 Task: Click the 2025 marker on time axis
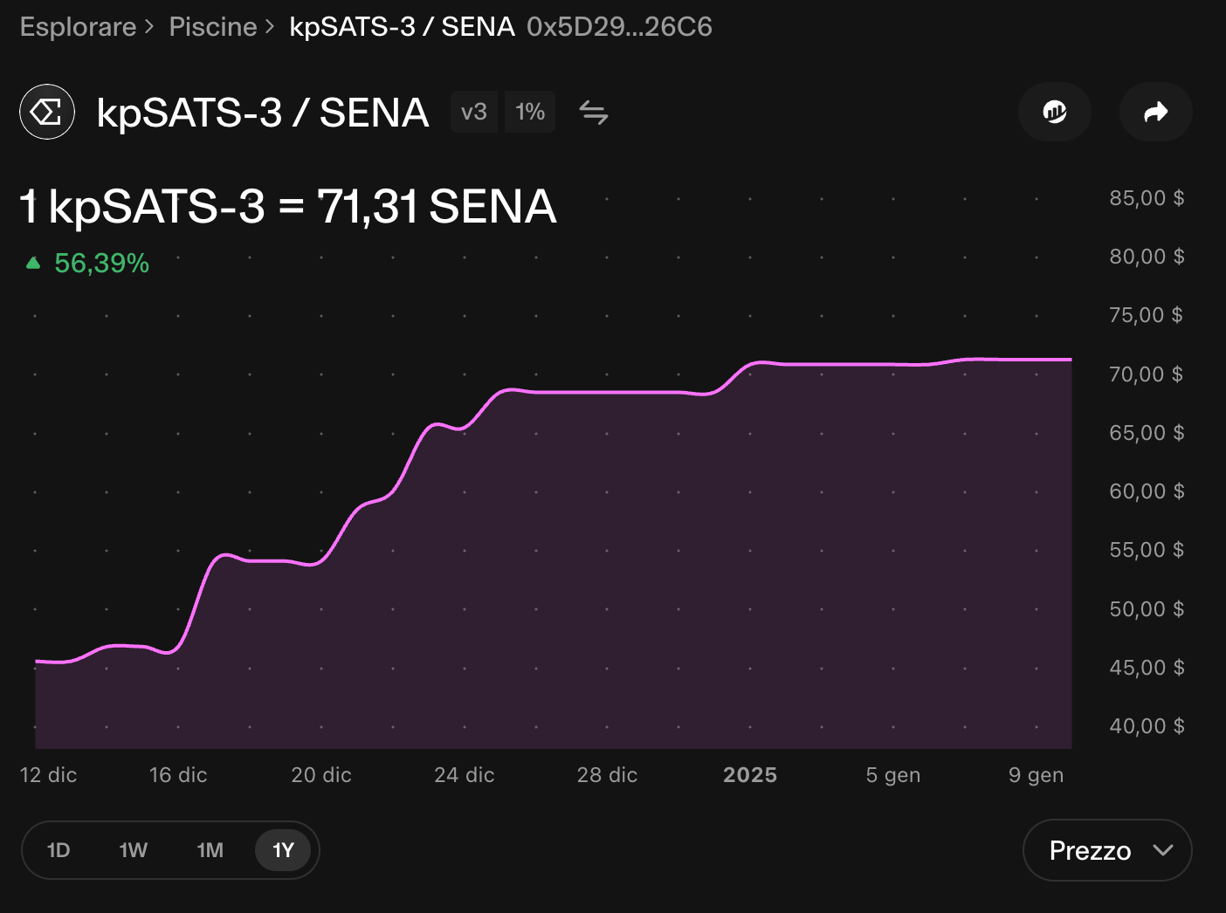[750, 775]
